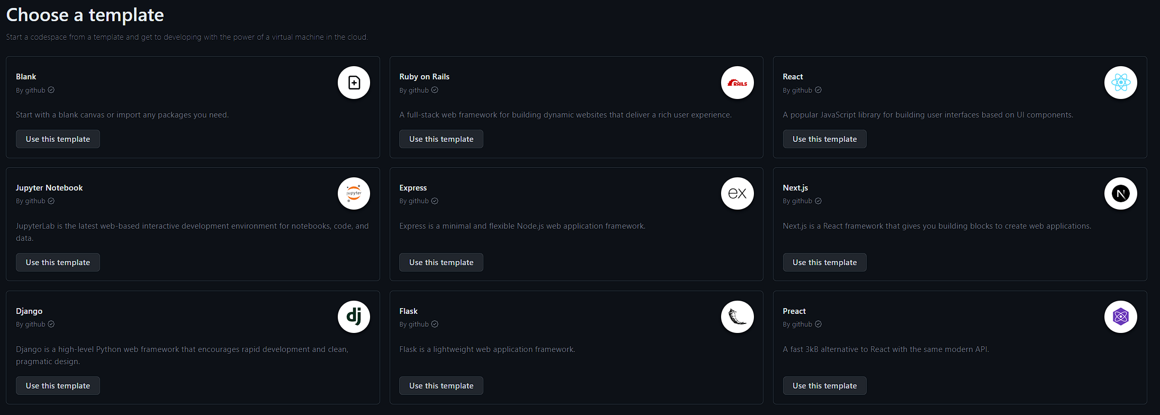Click the React atom logo icon
The image size is (1160, 415).
[x=1120, y=83]
